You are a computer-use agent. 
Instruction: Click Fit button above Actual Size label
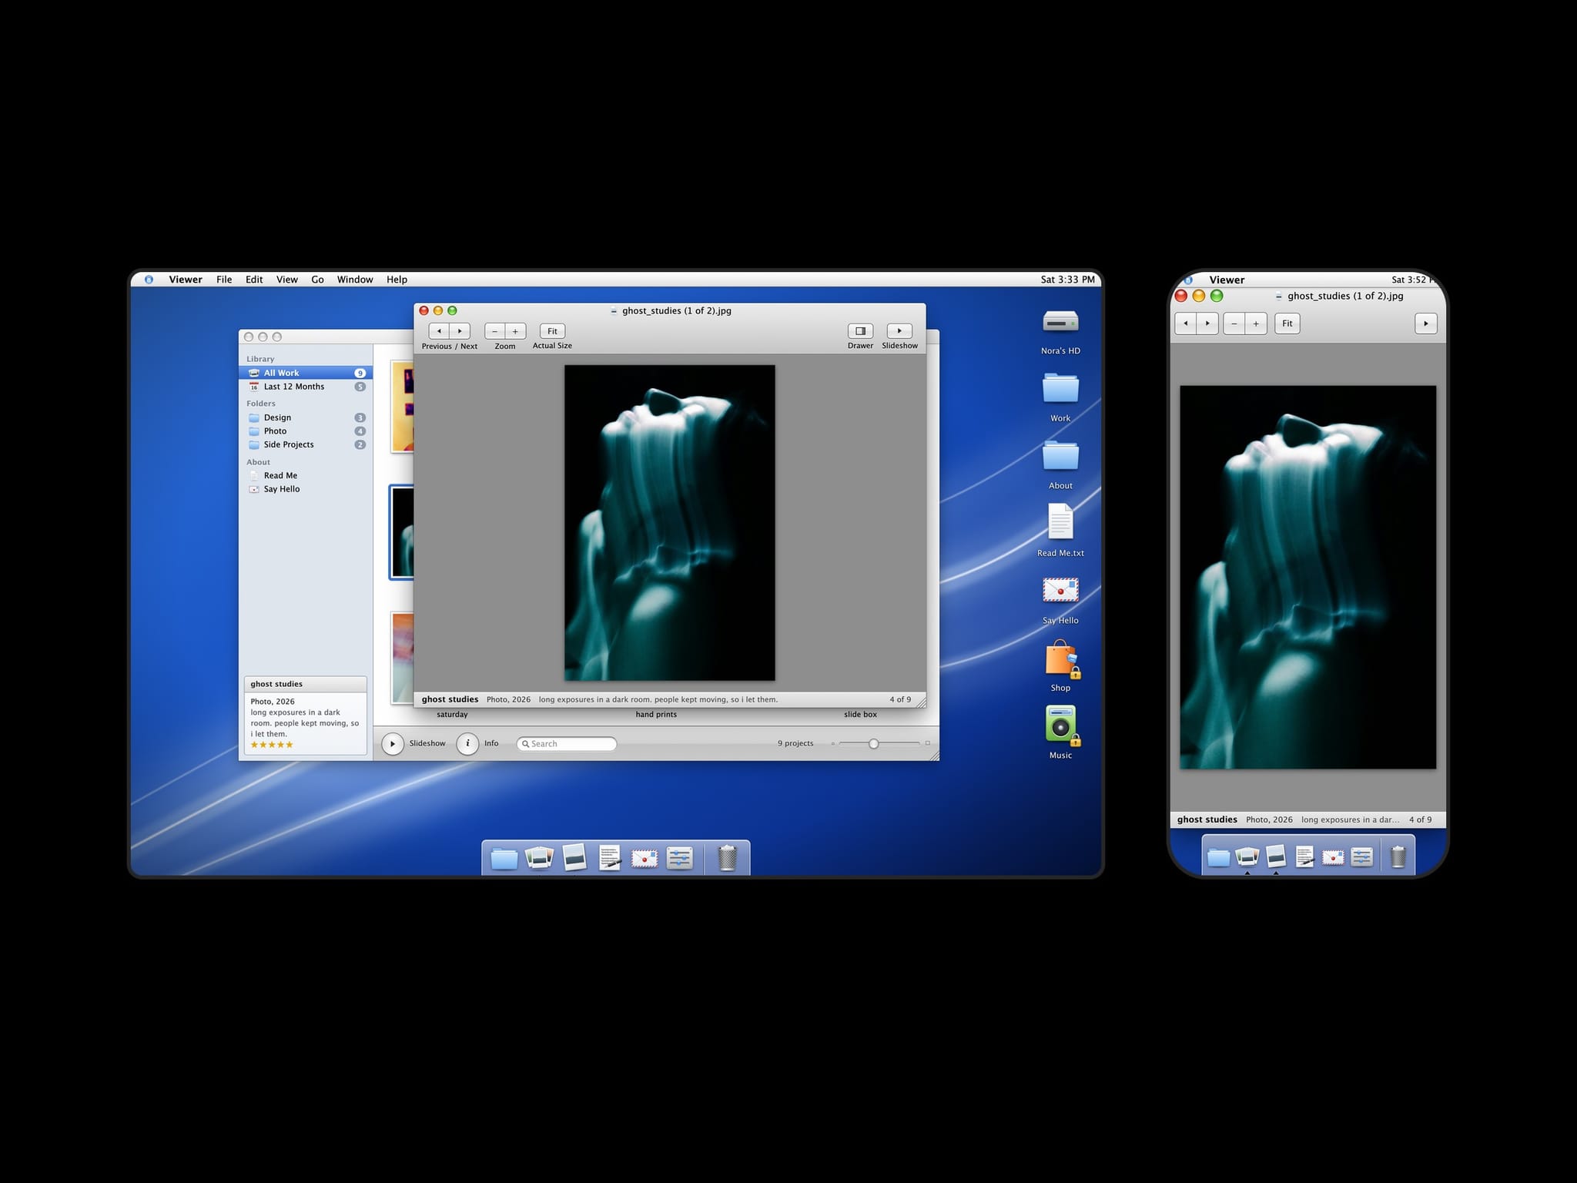pos(552,331)
